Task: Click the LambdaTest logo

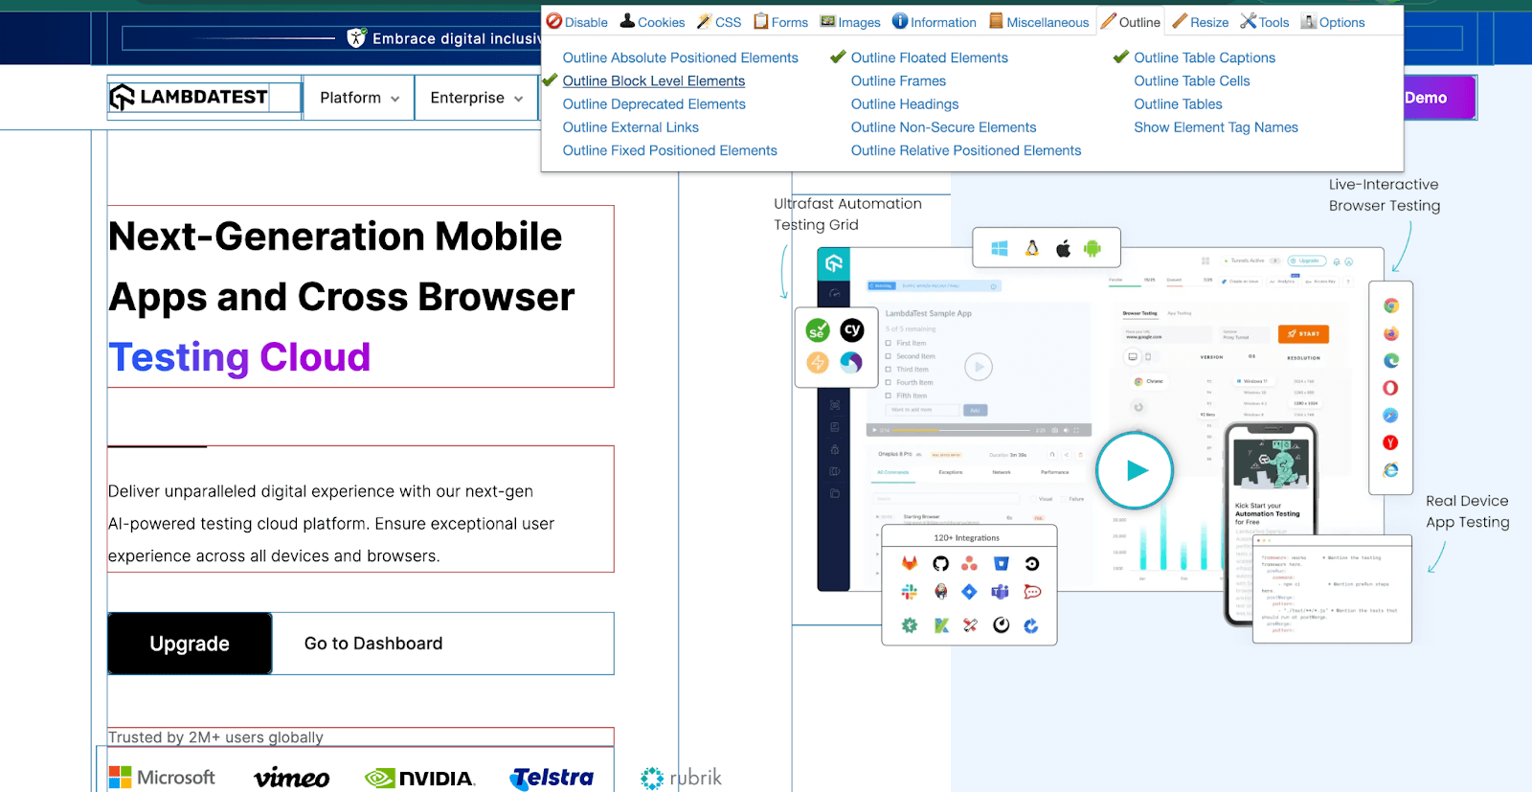Action: [189, 97]
